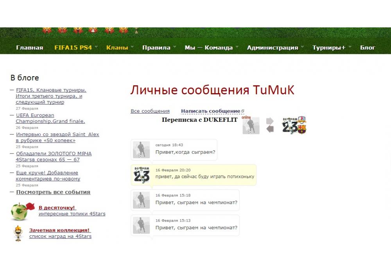This screenshot has width=391, height=274.
Task: Click Посмотреть все события link
Action: [x=53, y=192]
